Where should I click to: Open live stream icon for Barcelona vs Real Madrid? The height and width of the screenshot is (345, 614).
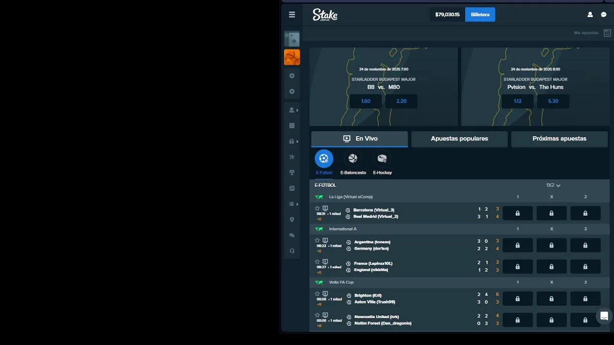coord(325,208)
